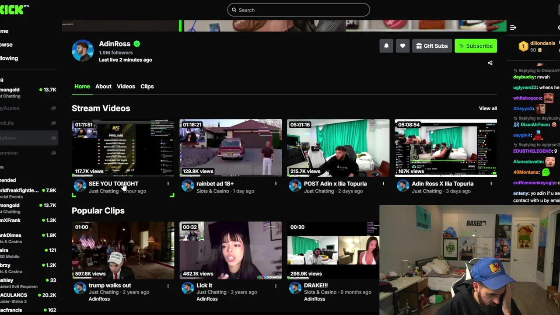The height and width of the screenshot is (315, 560).
Task: Click the heart follow icon
Action: pos(402,46)
